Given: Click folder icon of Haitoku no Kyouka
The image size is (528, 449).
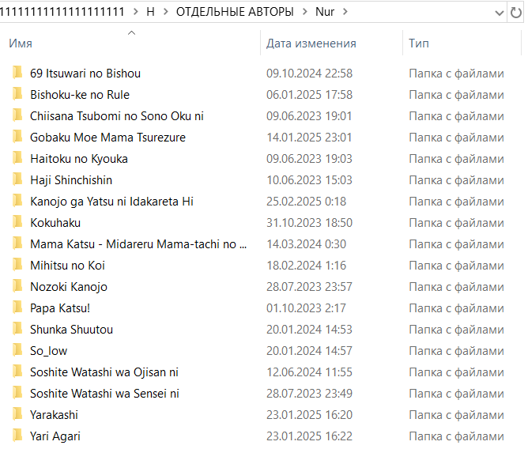Looking at the screenshot, I should point(17,158).
